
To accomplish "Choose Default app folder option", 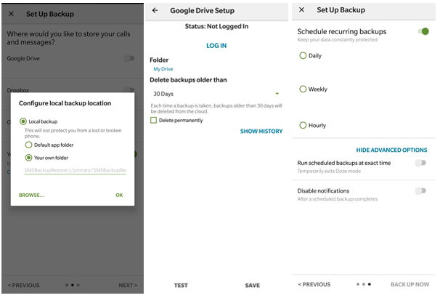I will [28, 145].
